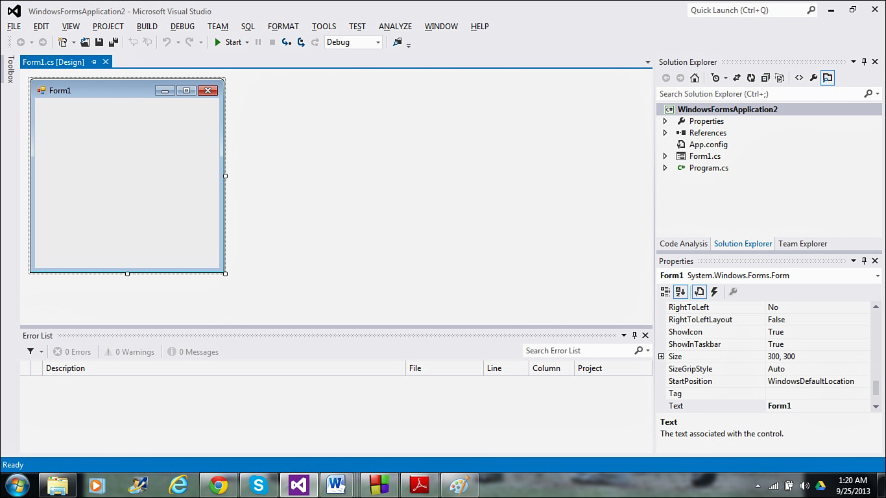Open Paint from the taskbar
Viewport: 886px width, 498px height.
coord(459,485)
